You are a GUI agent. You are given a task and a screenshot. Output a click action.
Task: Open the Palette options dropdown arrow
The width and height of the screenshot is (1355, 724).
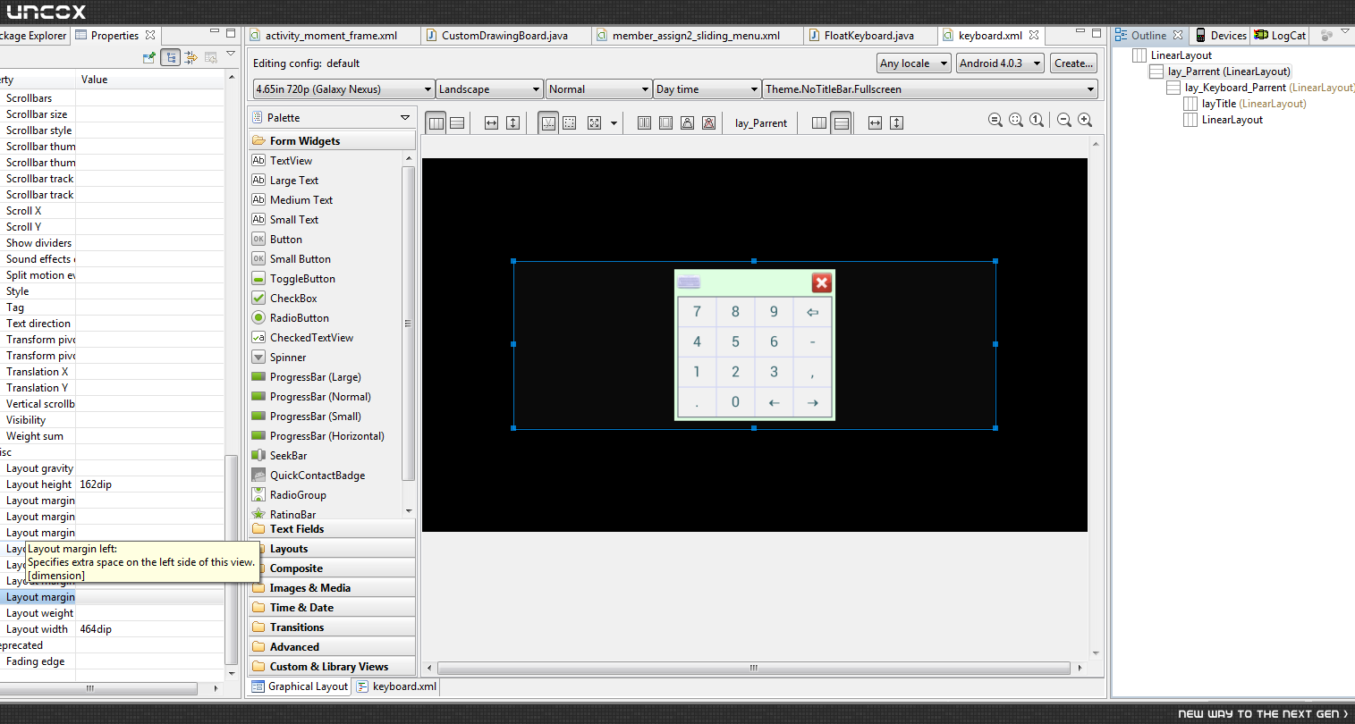coord(404,118)
